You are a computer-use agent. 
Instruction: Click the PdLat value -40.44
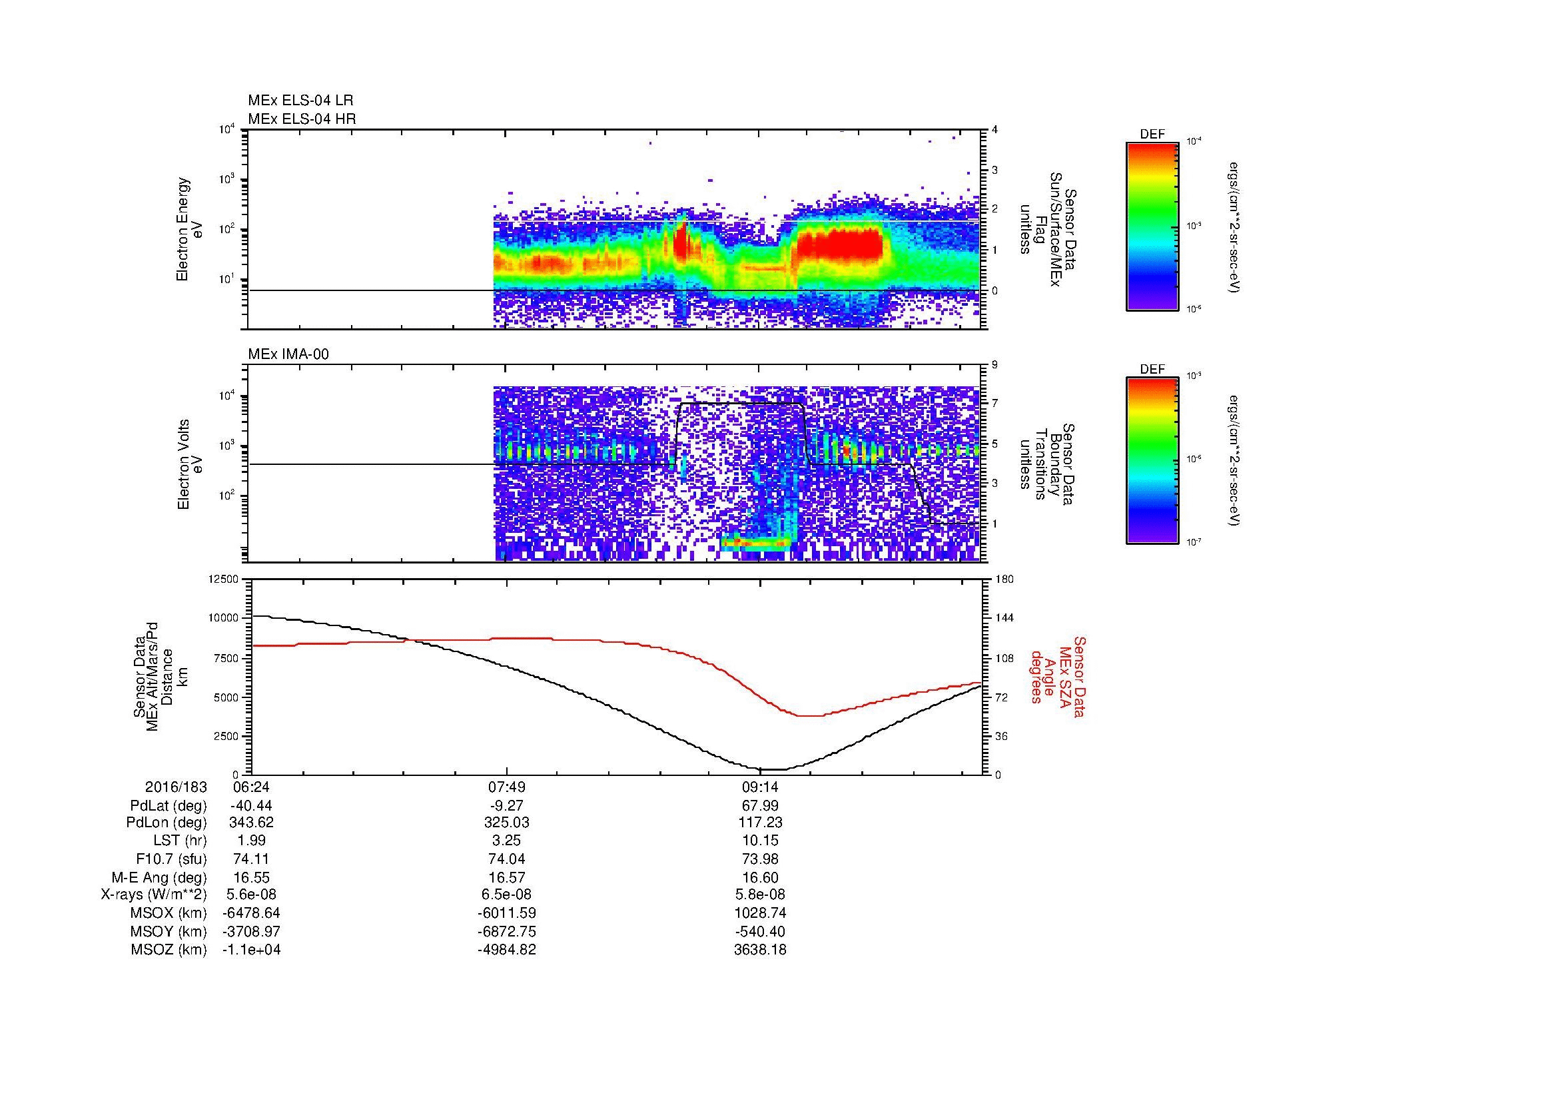click(251, 806)
